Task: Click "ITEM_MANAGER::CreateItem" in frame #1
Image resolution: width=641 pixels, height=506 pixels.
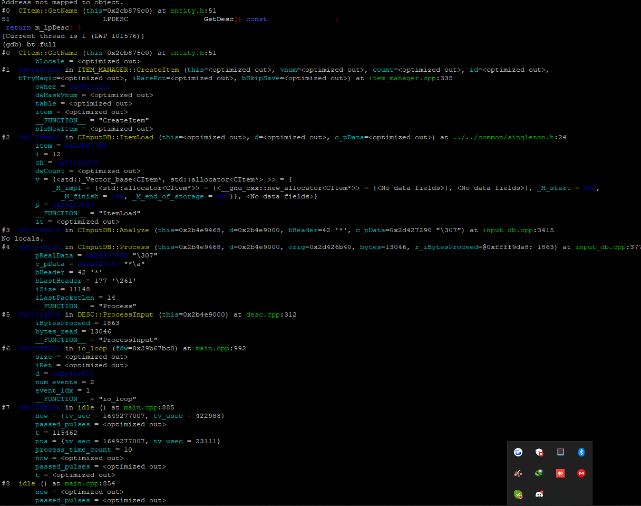Action: tap(128, 70)
